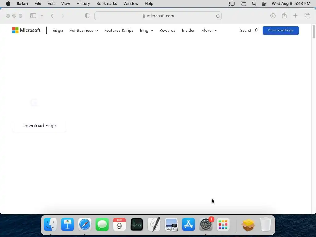Open the Help menu
The image size is (316, 237).
149,4
